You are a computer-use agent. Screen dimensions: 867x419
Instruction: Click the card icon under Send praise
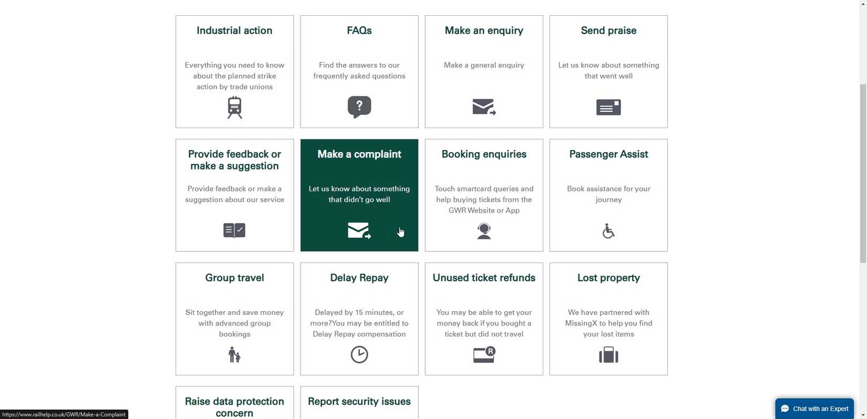[x=608, y=107]
